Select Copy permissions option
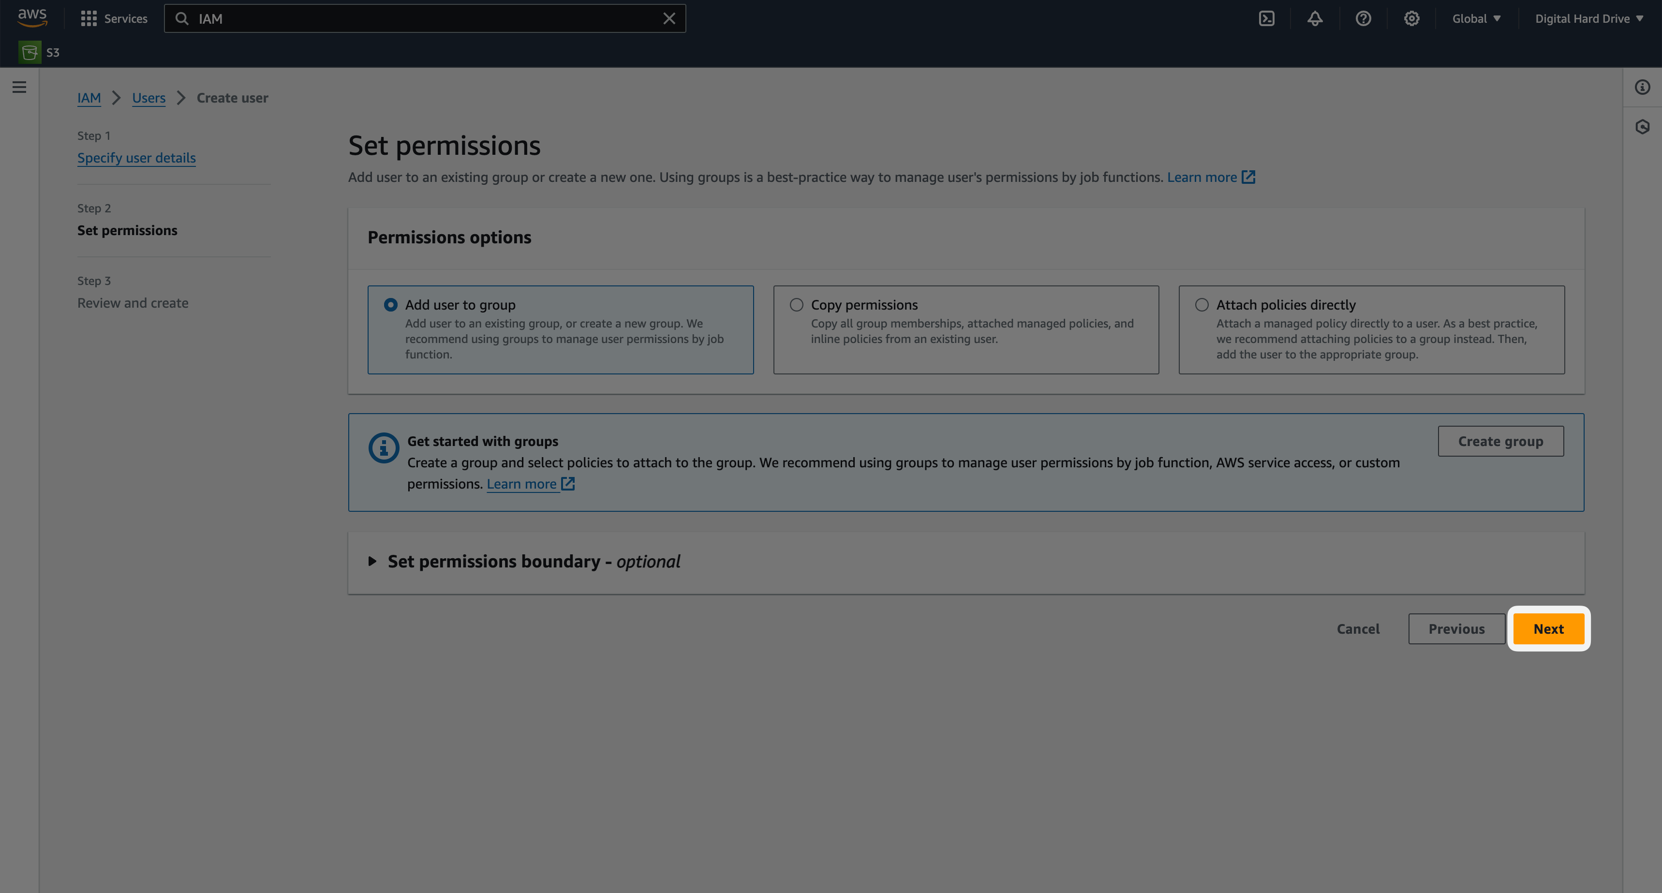 click(x=797, y=305)
